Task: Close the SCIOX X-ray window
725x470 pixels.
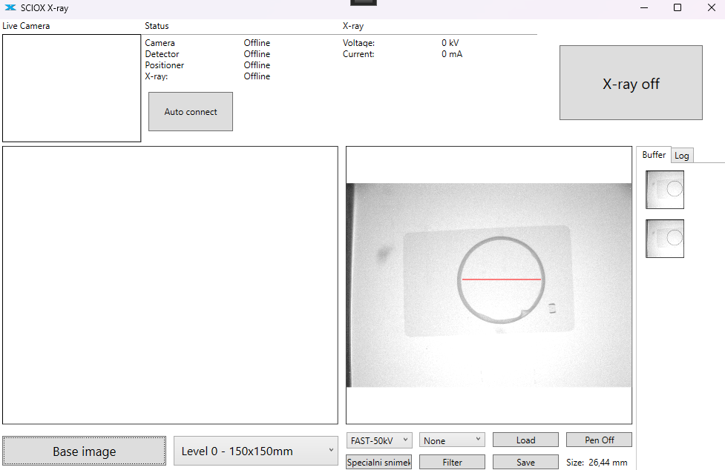Action: coord(711,7)
